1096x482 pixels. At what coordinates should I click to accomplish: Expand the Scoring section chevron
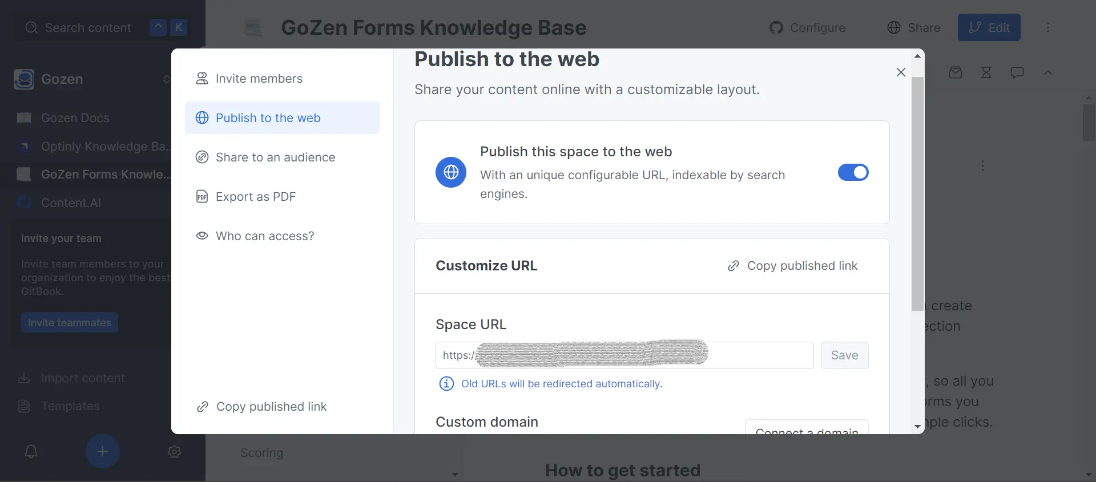pyautogui.click(x=455, y=474)
